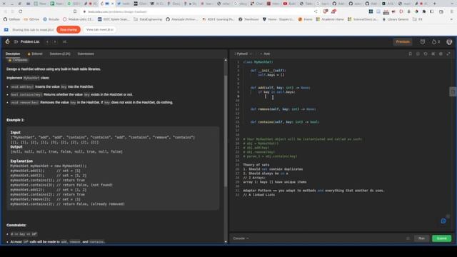This screenshot has width=457, height=257.
Task: Open the GitHub bookmark
Action: 11,19
